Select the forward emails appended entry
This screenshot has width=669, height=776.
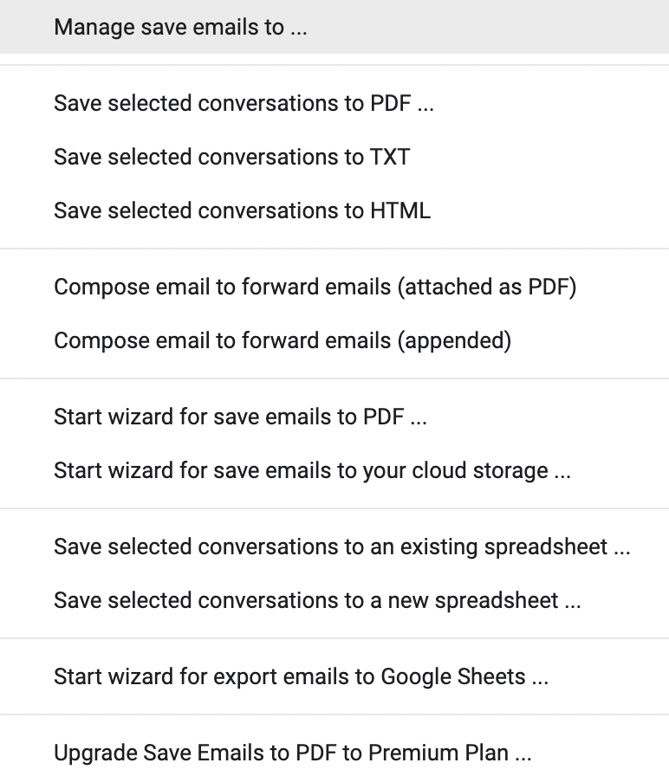pyautogui.click(x=283, y=340)
